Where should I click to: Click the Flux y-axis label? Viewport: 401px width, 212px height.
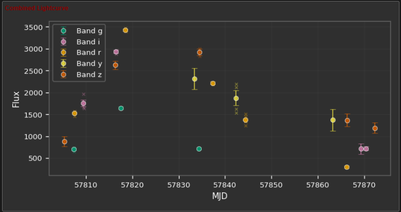point(16,99)
